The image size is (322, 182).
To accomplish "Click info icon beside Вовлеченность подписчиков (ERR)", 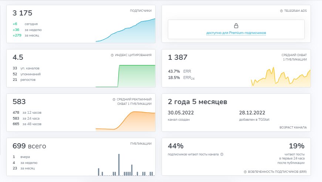I will (245, 172).
